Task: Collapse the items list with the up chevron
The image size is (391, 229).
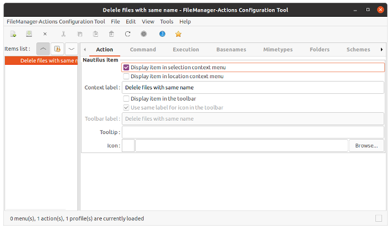Action: click(x=43, y=49)
